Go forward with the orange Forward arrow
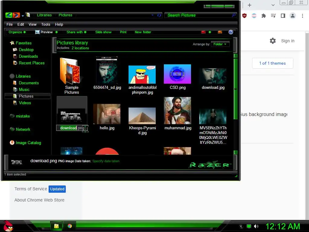 pos(16,15)
